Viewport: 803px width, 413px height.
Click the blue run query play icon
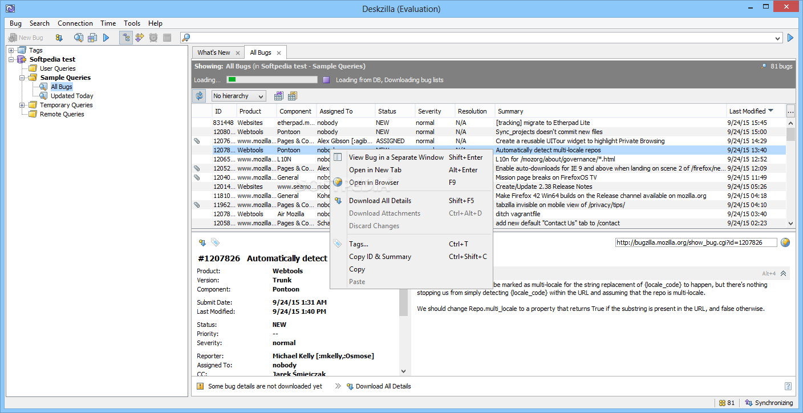pos(106,38)
